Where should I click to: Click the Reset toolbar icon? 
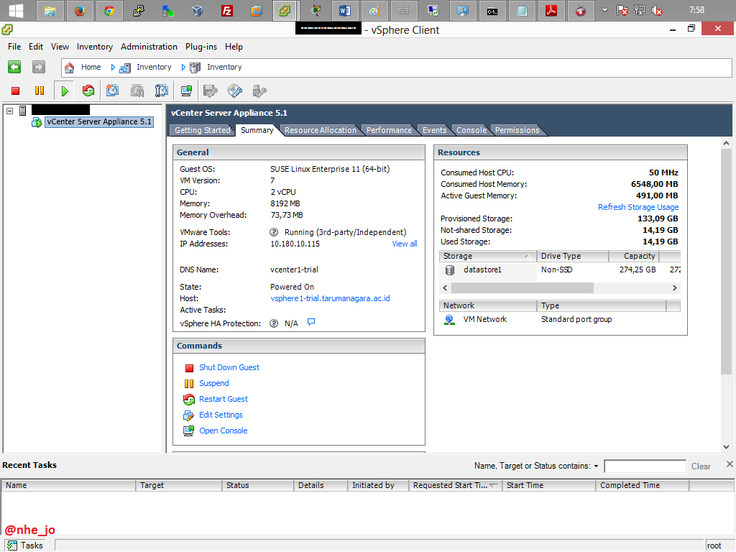[x=88, y=91]
